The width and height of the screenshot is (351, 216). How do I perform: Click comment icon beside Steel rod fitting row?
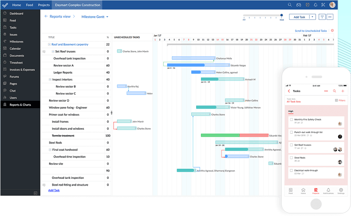click(x=44, y=185)
